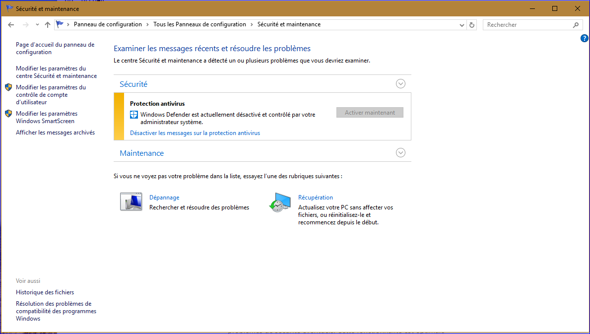
Task: Click the 'Voir aussi' label
Action: [x=28, y=281]
